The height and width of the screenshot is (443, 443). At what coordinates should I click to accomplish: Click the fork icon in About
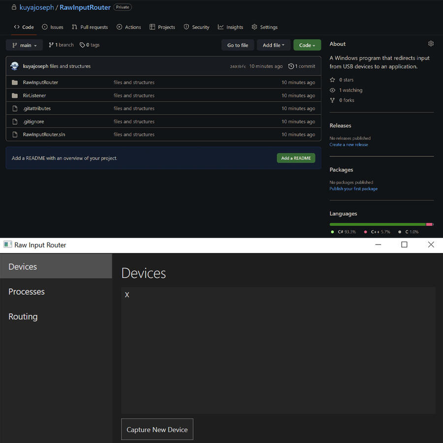click(333, 100)
